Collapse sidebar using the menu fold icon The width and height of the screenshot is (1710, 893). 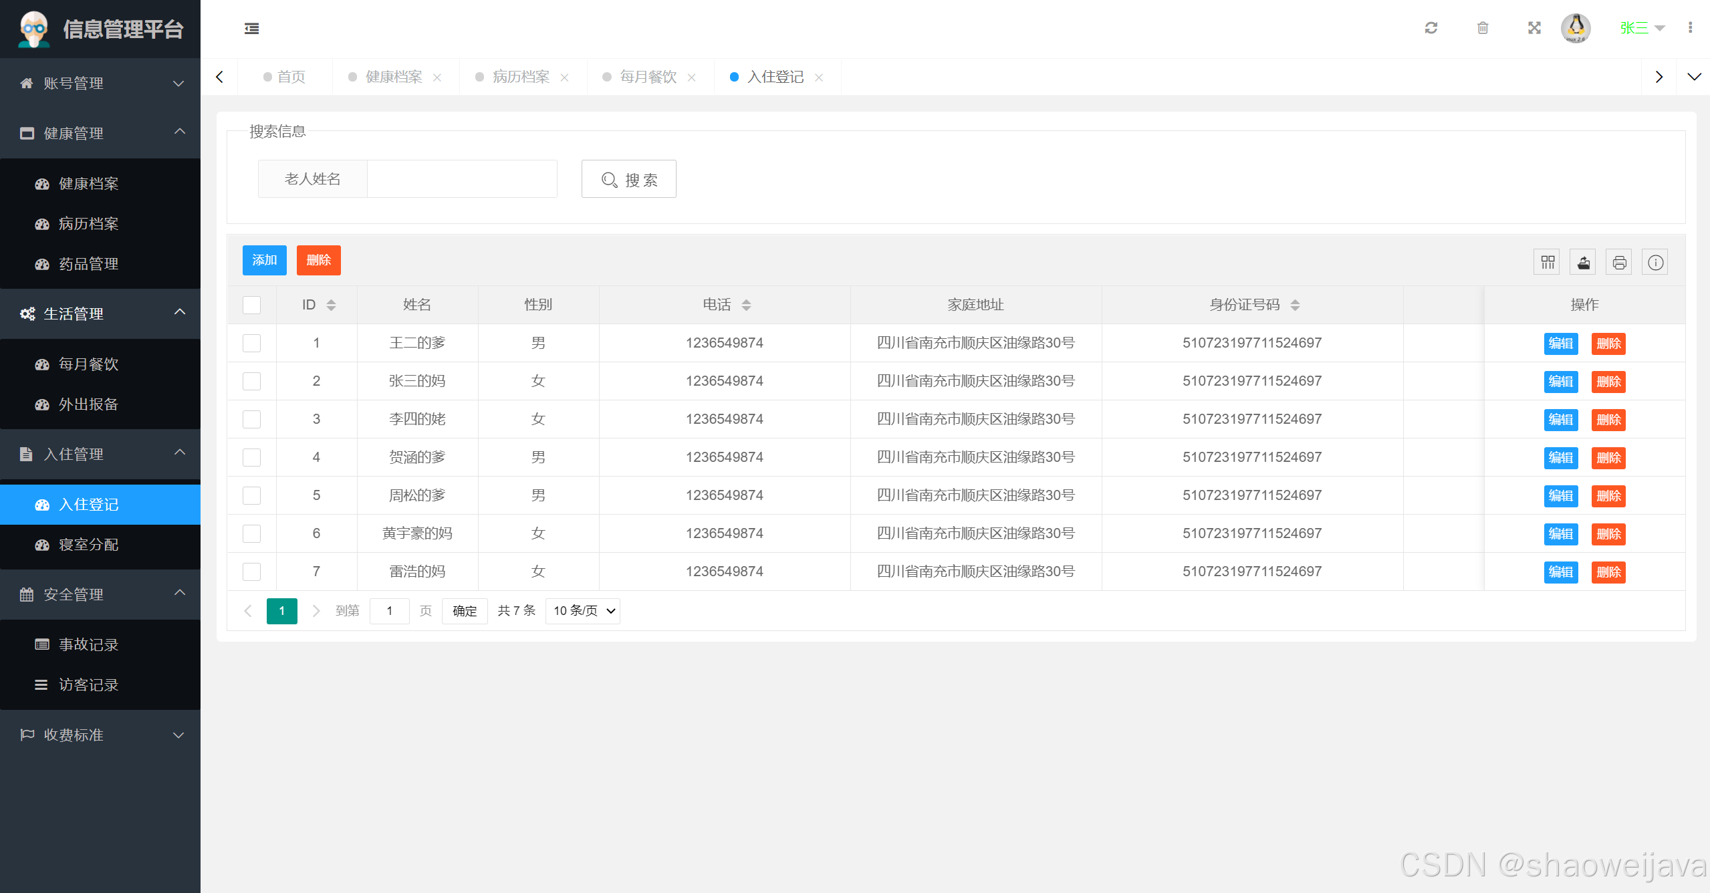click(x=251, y=28)
